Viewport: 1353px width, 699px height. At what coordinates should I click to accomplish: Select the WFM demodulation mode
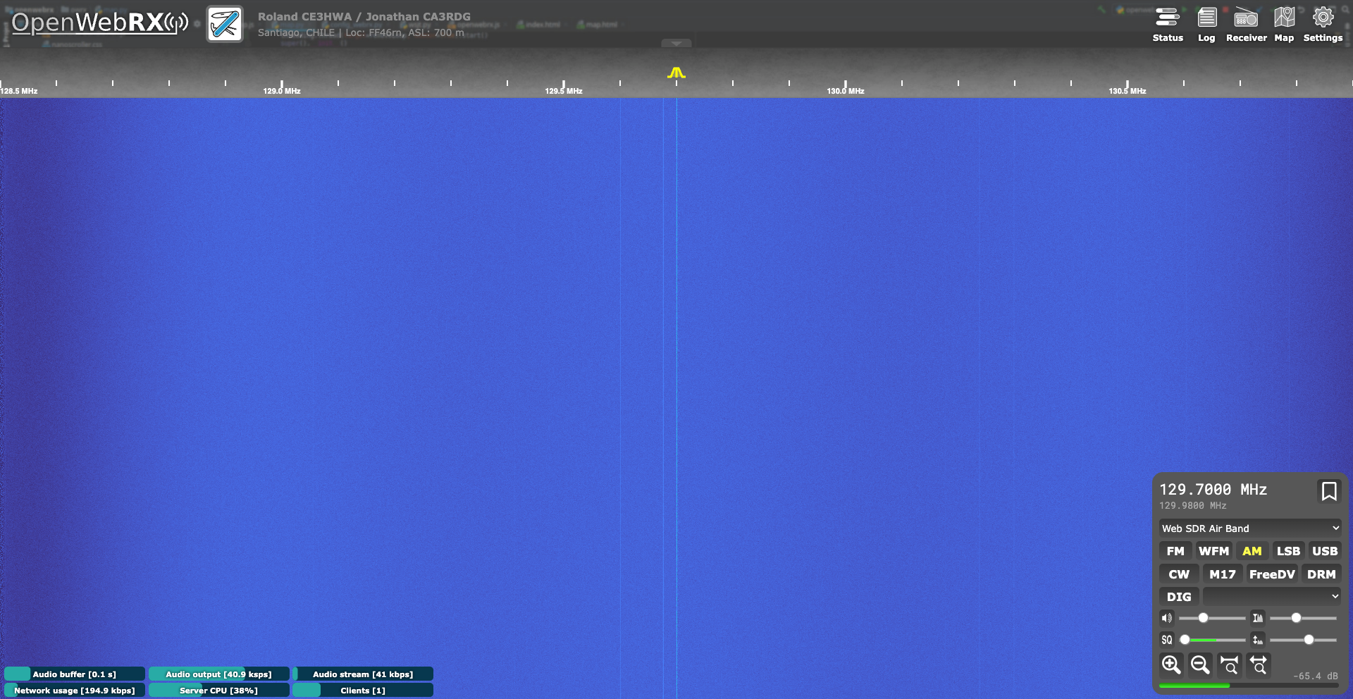1213,551
